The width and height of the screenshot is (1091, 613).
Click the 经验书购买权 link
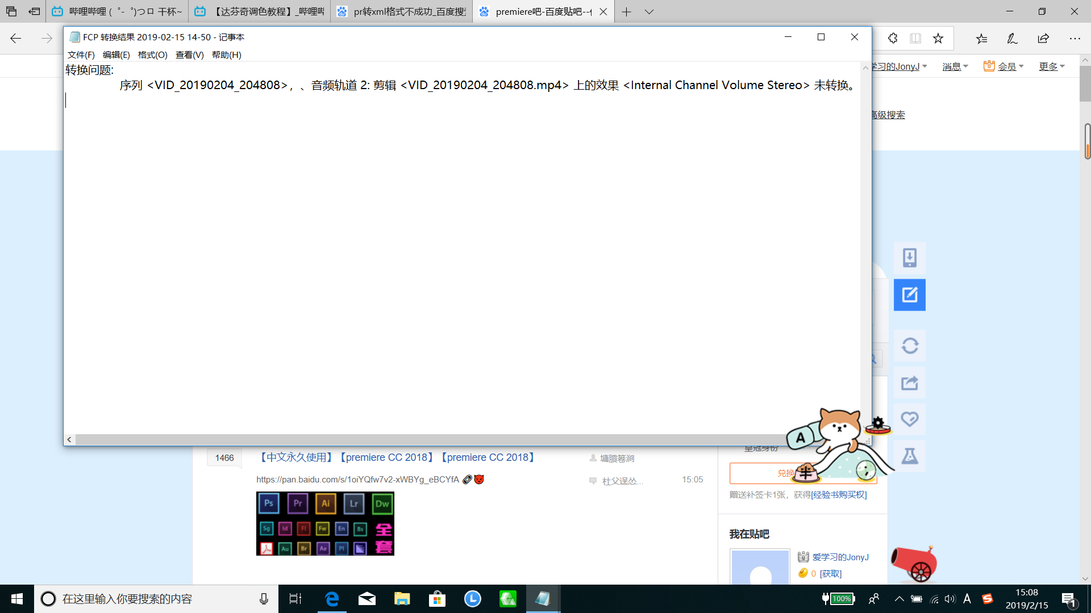click(839, 494)
